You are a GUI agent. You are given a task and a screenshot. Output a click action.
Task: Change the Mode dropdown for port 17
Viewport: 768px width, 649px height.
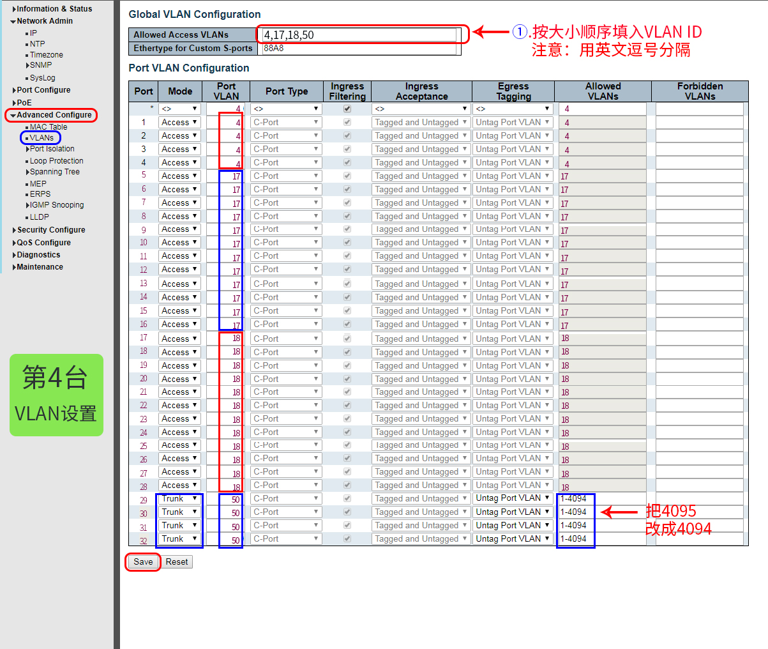click(180, 339)
